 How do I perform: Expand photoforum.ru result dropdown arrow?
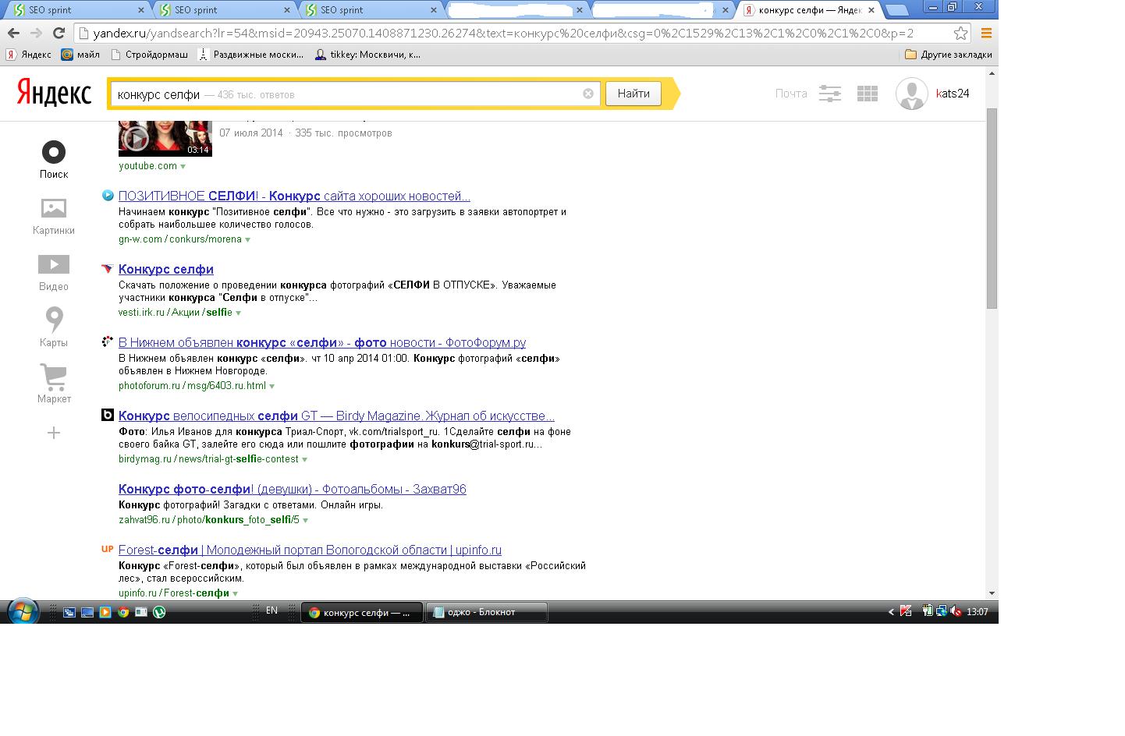point(272,386)
